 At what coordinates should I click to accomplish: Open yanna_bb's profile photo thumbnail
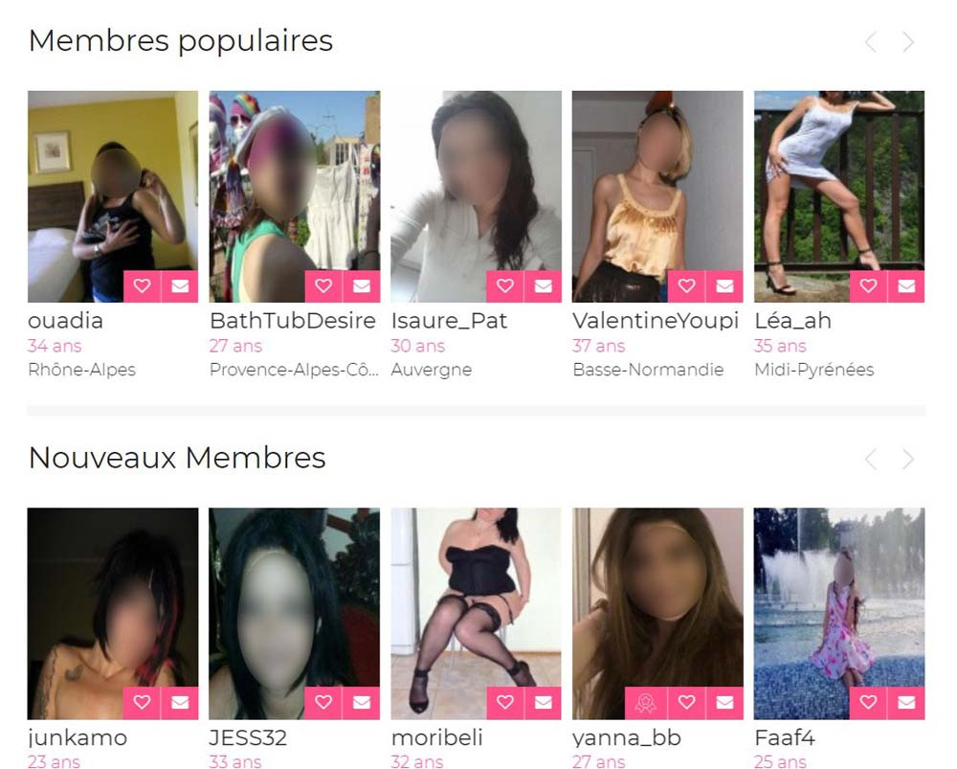pos(658,613)
